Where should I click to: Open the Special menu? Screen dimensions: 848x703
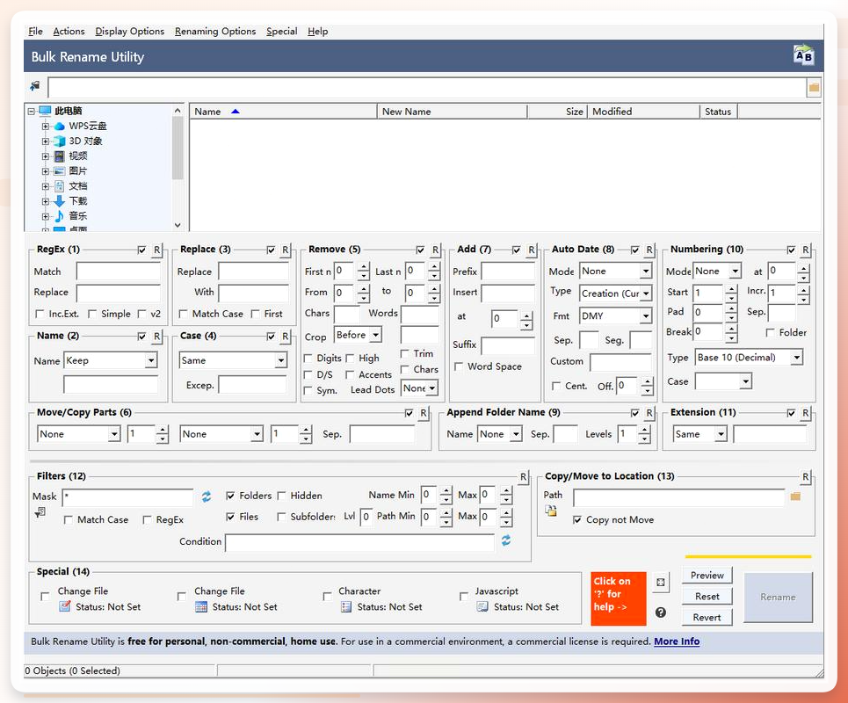[x=282, y=32]
